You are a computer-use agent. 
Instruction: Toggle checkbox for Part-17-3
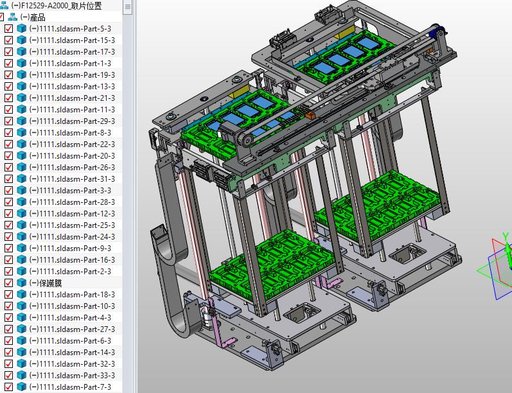coord(9,51)
